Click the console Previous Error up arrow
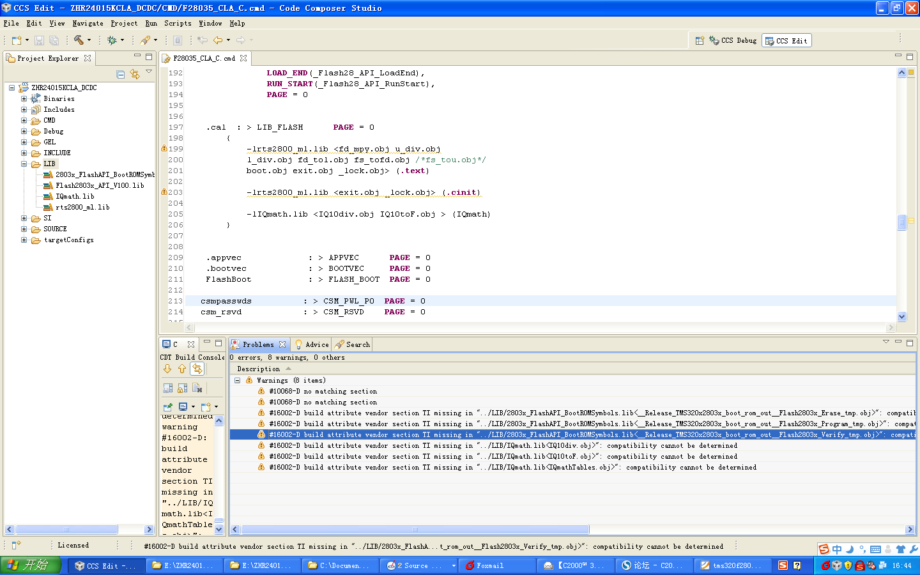The image size is (920, 575). tap(182, 369)
